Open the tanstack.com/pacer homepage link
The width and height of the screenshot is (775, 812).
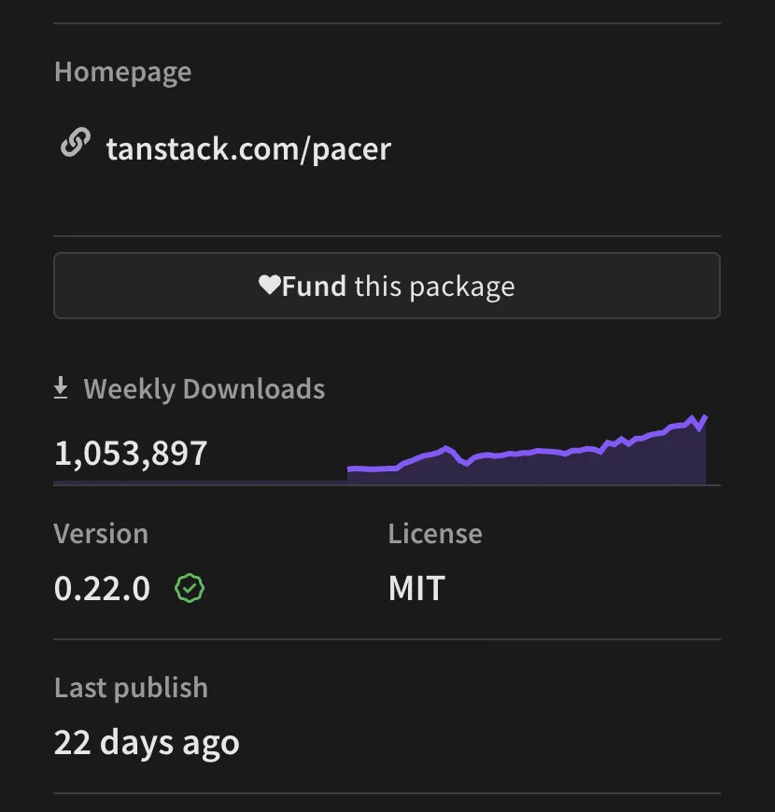coord(248,149)
